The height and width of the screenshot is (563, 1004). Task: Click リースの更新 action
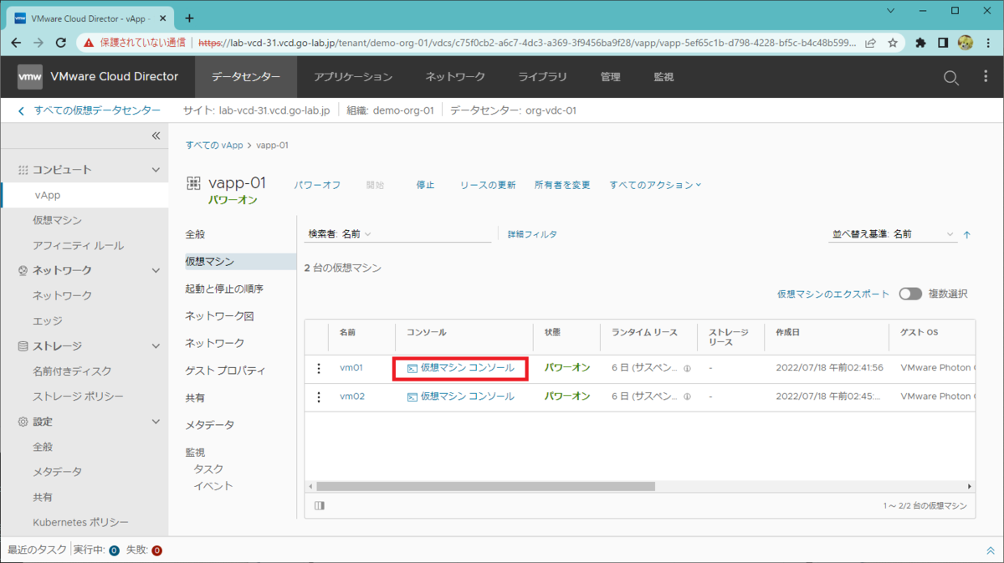(488, 185)
